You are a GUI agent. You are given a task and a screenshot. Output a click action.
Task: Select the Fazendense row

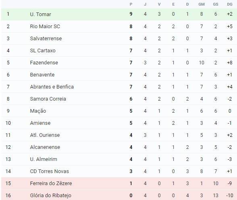(x=119, y=63)
